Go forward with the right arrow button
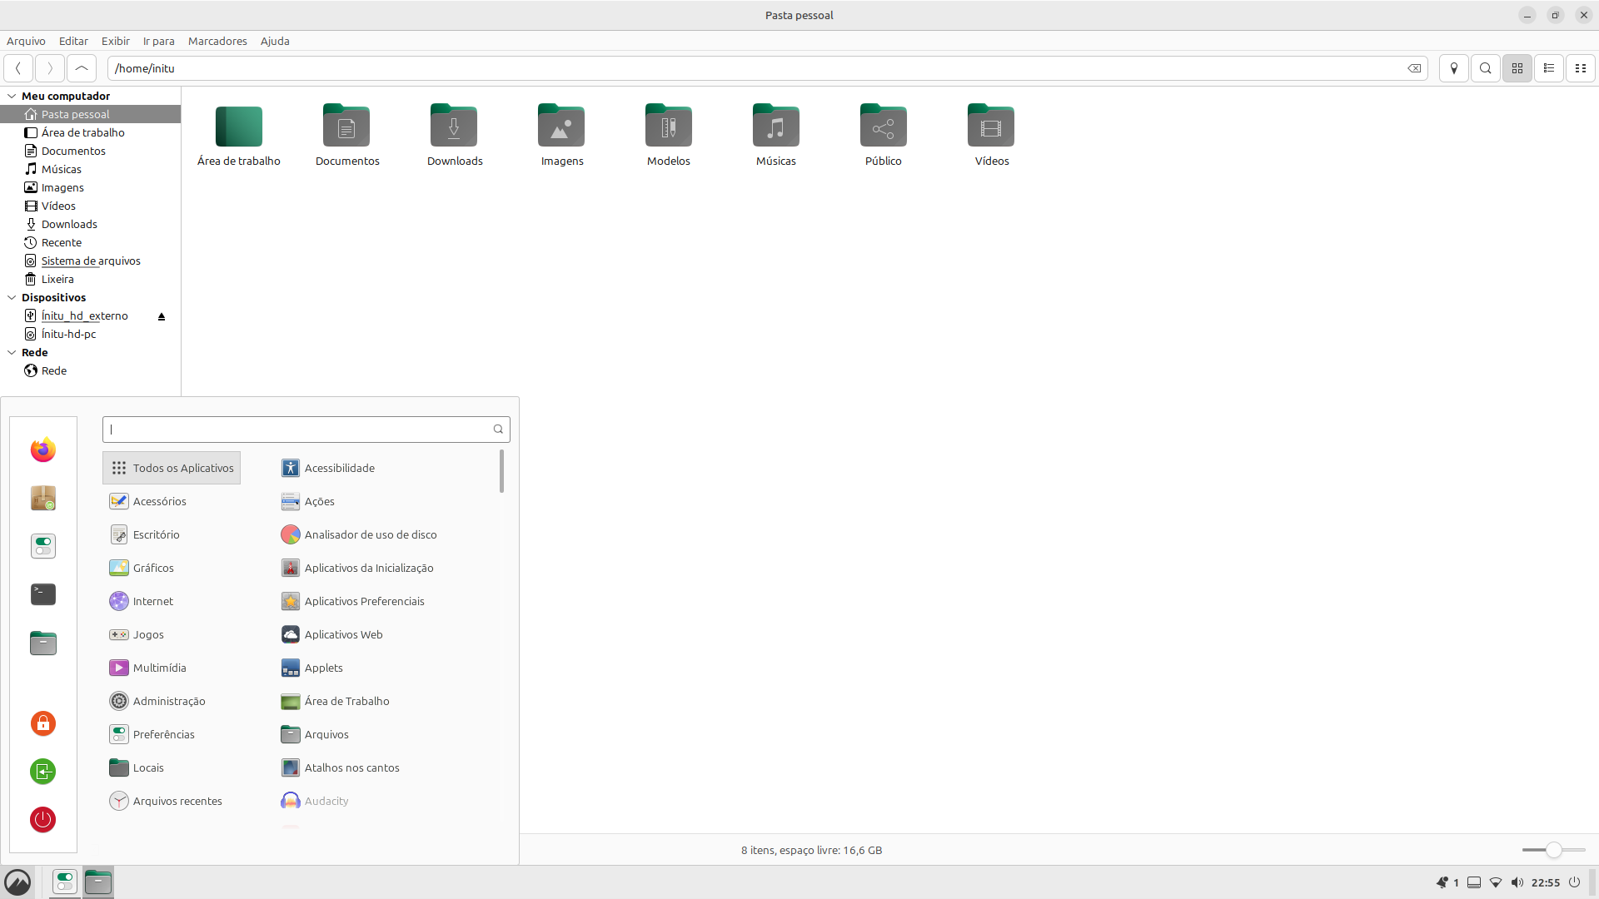 (50, 68)
